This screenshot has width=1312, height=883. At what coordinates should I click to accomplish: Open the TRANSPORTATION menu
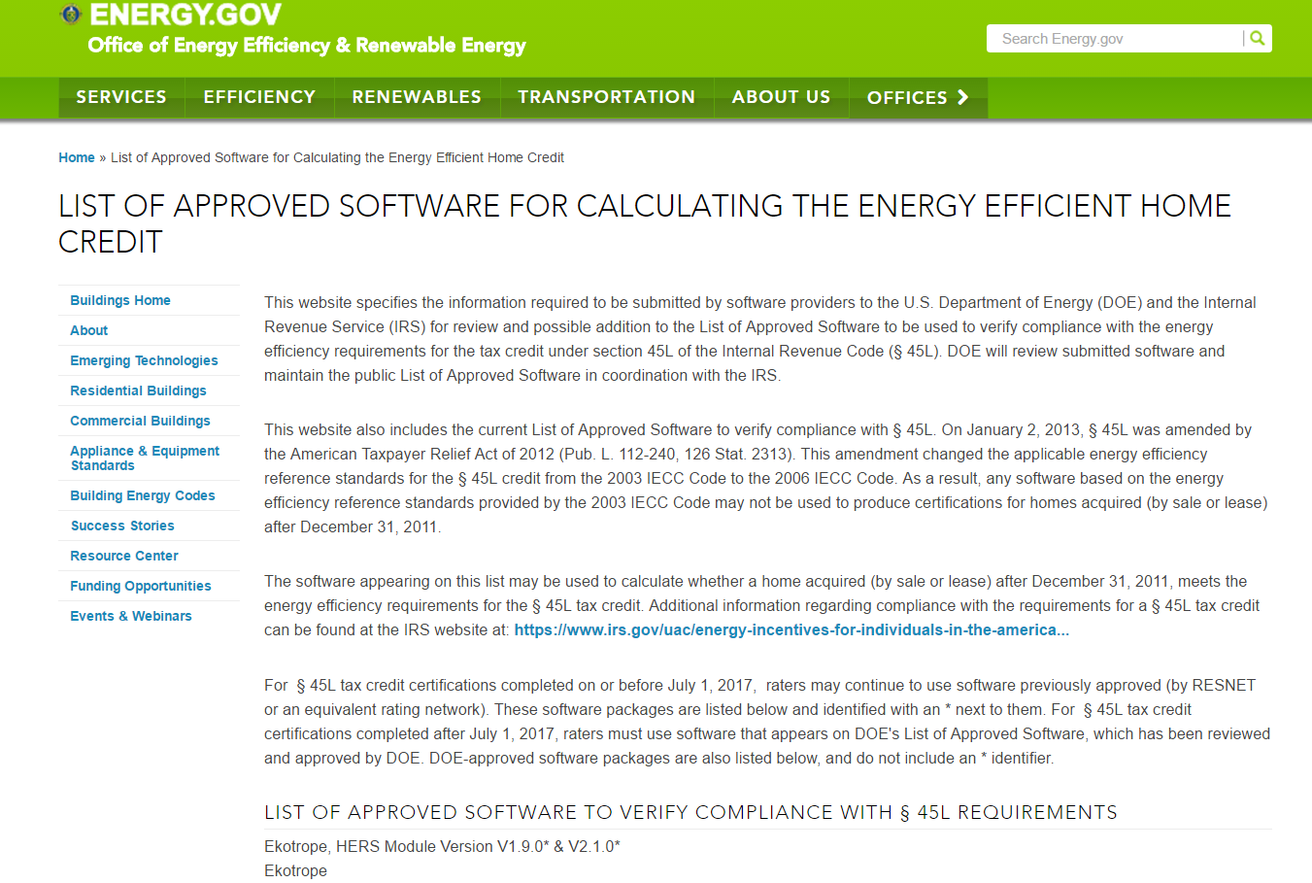tap(606, 97)
